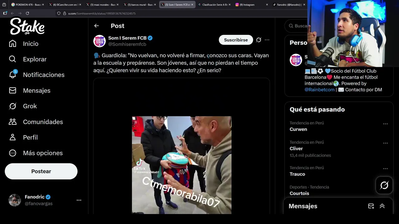Open post options three-dot menu
The image size is (399, 224).
pos(267,40)
